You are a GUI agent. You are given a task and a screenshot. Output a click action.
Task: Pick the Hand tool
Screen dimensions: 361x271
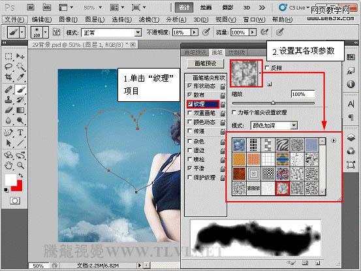8,165
